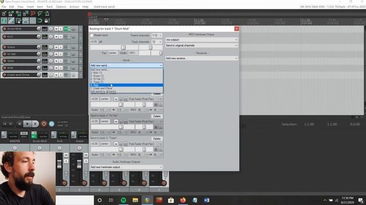
Task: Open Add new hardware output dropdown
Action: (126, 167)
